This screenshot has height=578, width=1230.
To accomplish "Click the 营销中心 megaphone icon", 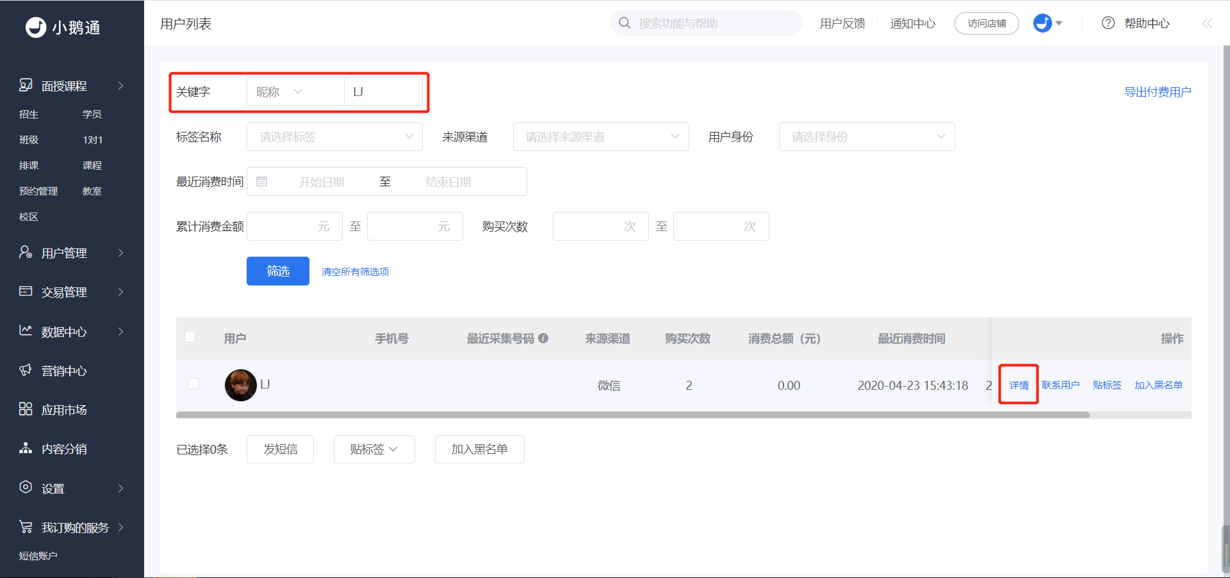I will click(x=26, y=370).
